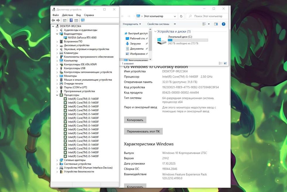Open the Файл menu
The height and width of the screenshot is (192, 287).
(x=56, y=15)
